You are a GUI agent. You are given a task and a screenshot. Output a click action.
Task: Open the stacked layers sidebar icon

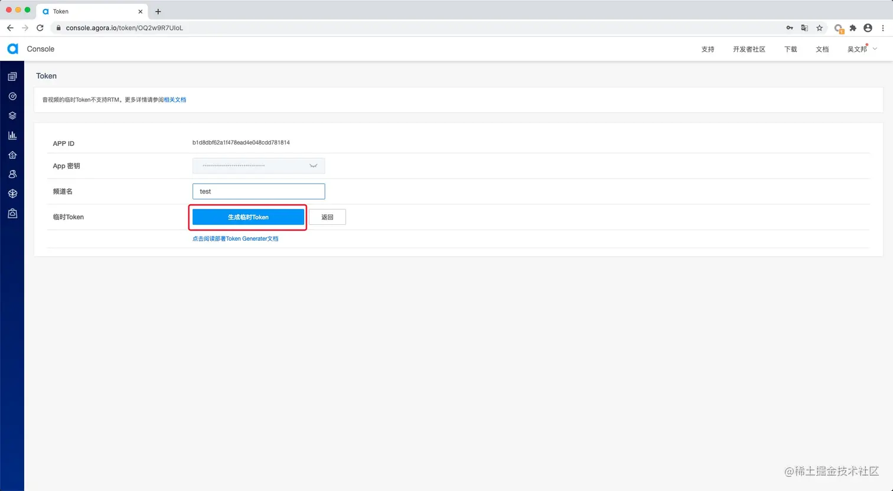(12, 116)
